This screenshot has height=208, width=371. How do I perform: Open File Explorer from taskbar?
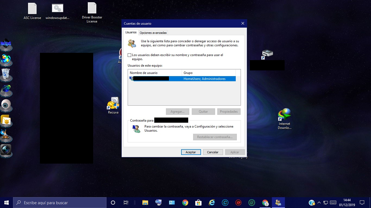[x=145, y=203]
